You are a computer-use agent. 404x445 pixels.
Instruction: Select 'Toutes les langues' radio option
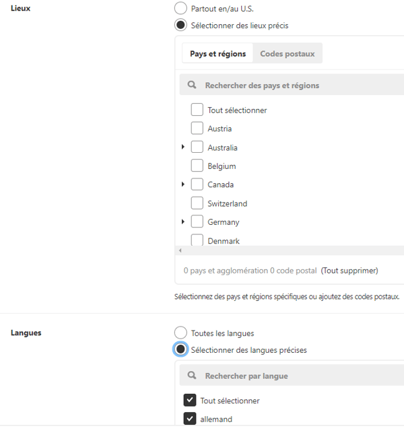(180, 333)
